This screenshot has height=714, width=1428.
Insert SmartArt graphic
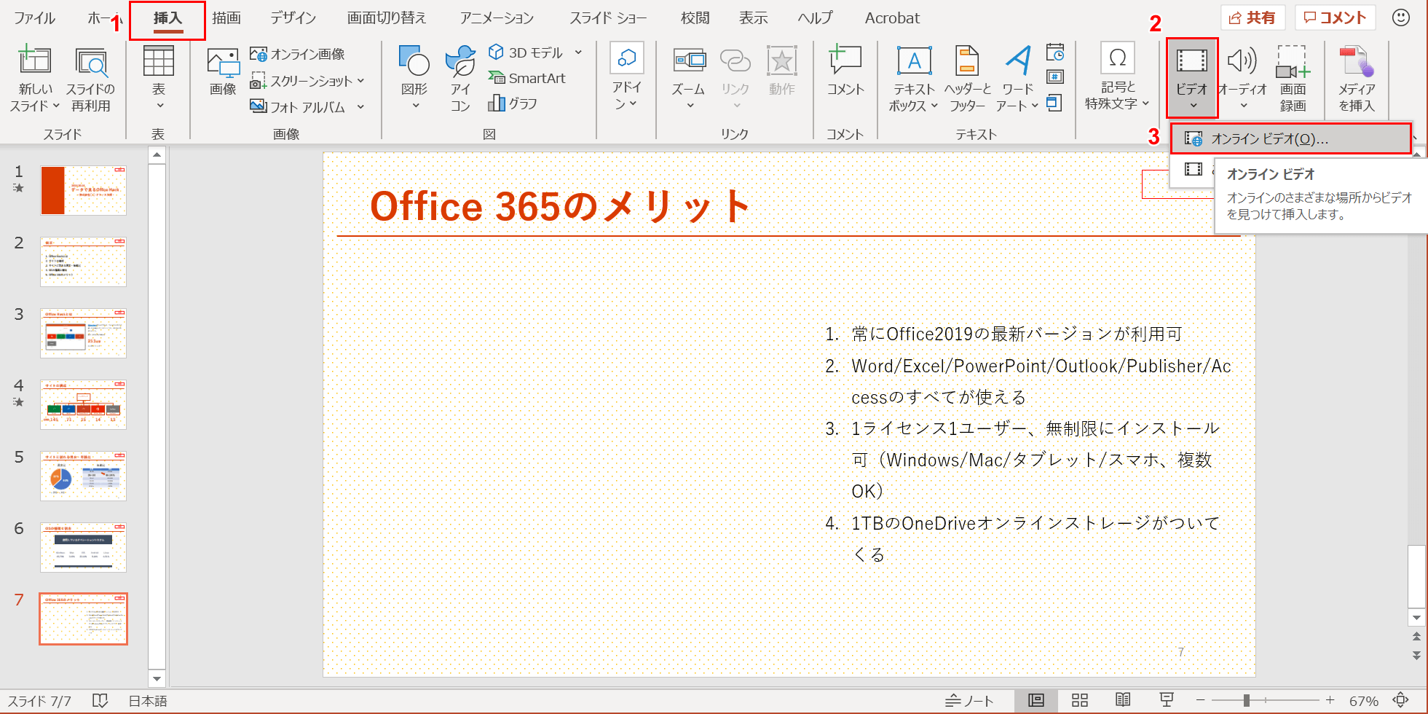click(x=527, y=78)
